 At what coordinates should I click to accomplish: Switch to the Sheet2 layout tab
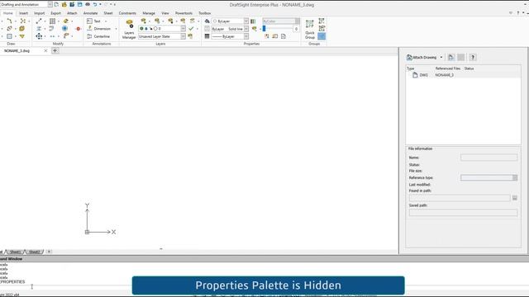[x=34, y=252]
